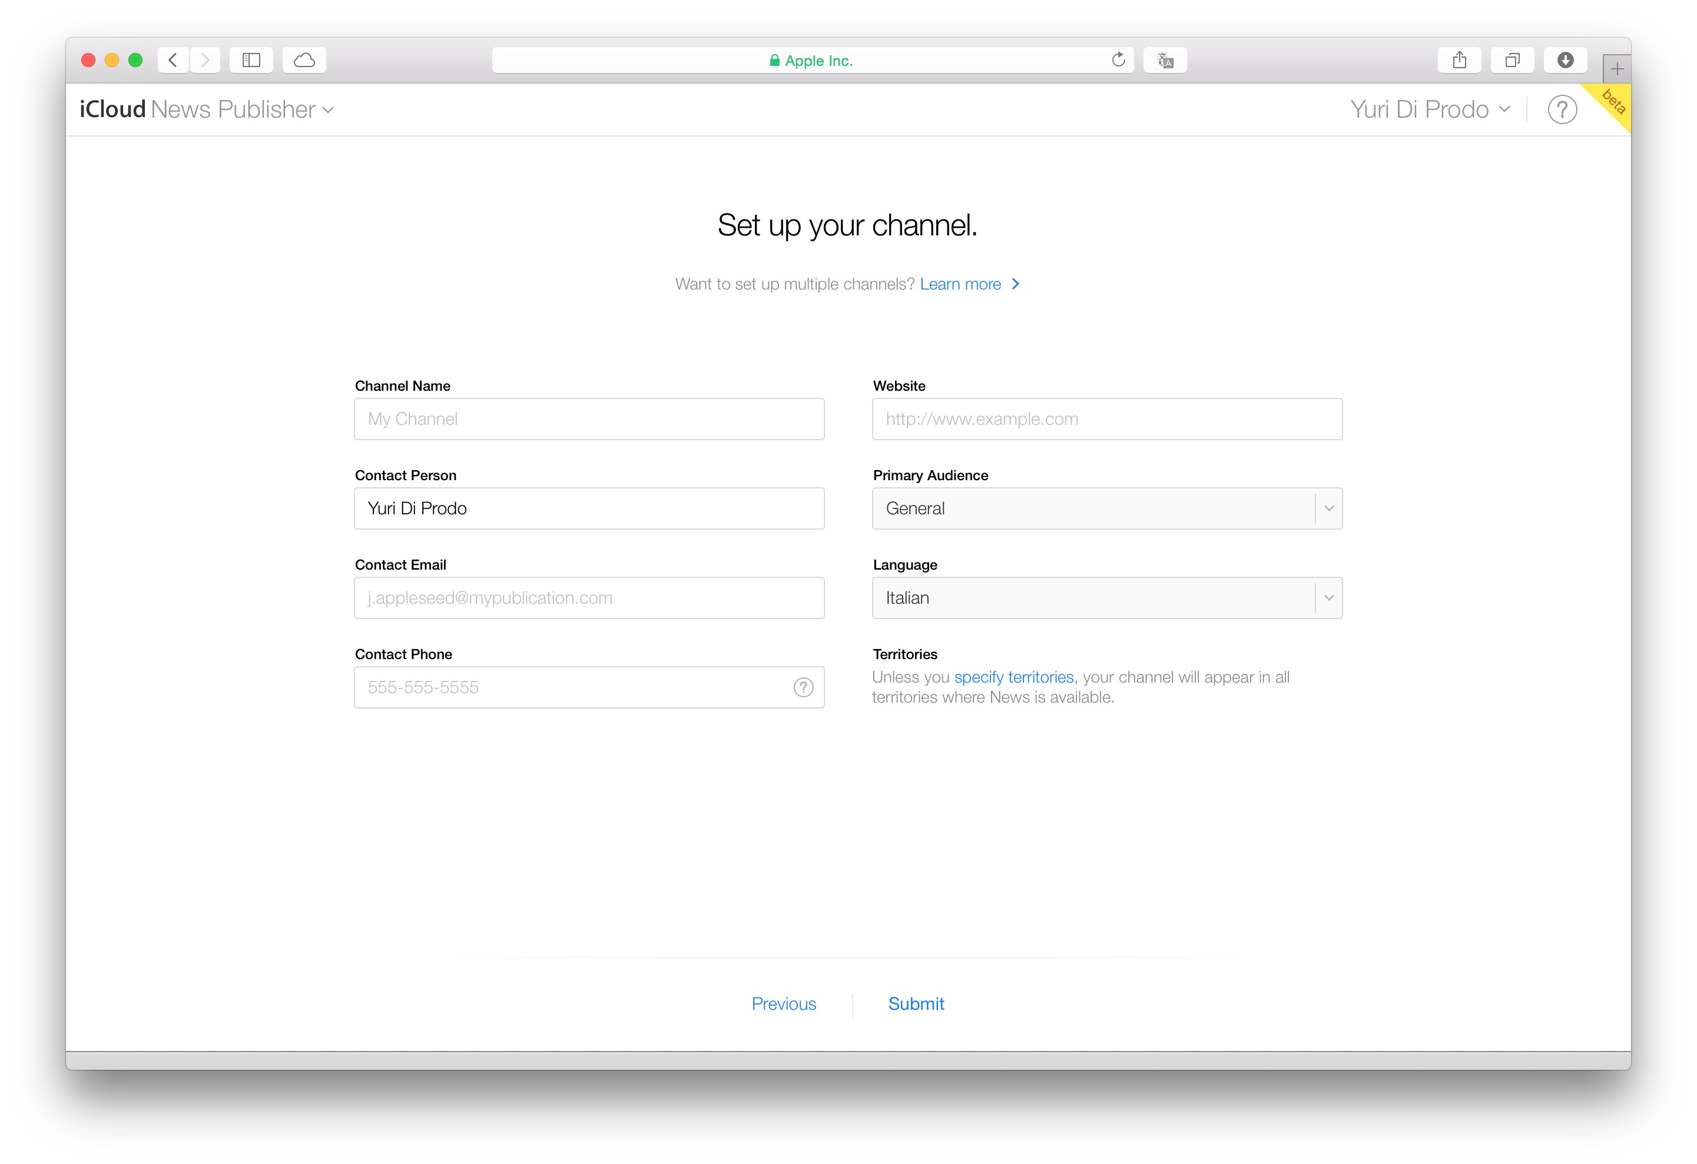This screenshot has height=1164, width=1697.
Task: Toggle the Safari sidebar icon
Action: [251, 60]
